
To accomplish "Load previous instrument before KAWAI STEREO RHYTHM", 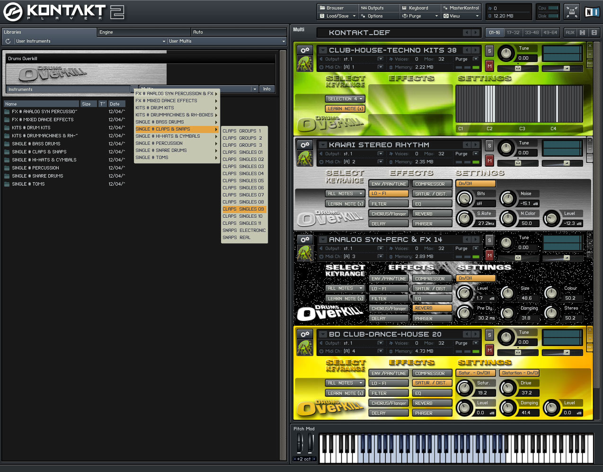I will (467, 144).
